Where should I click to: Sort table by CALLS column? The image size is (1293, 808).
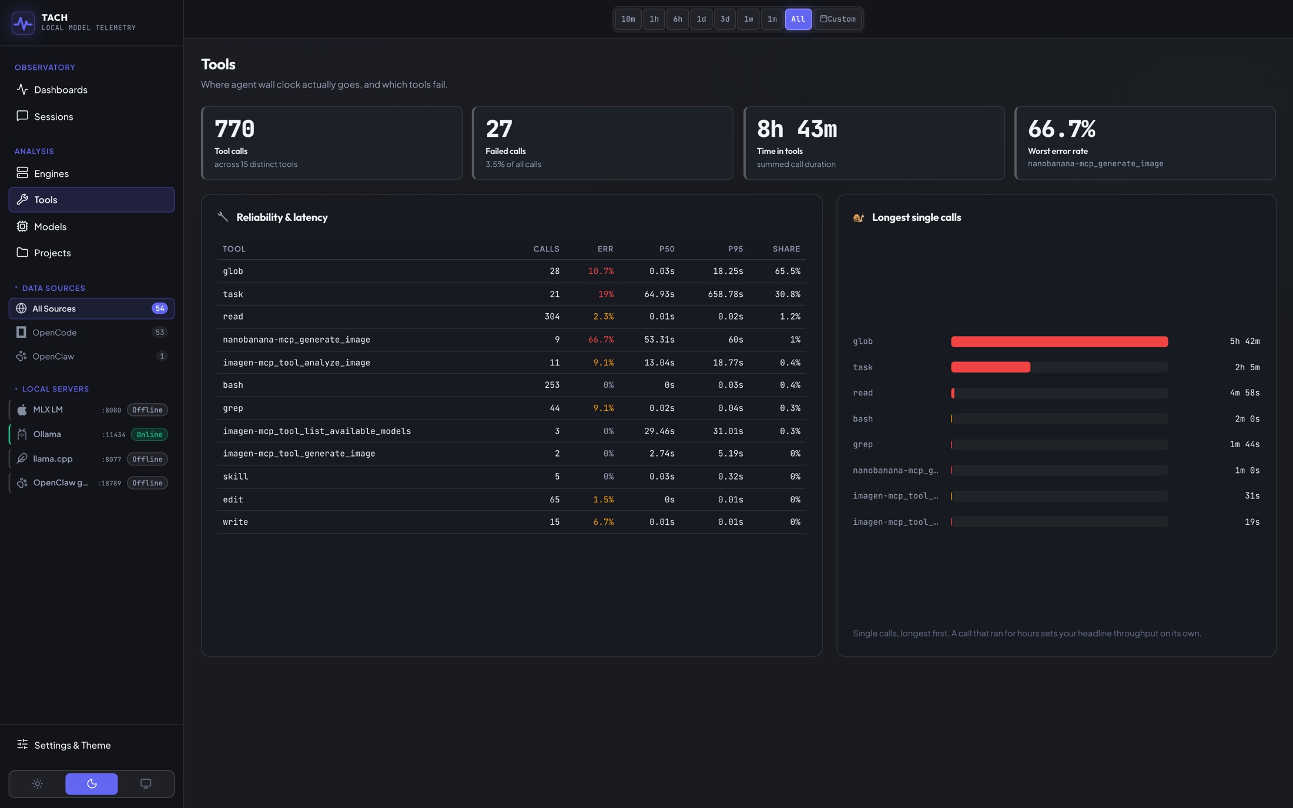pyautogui.click(x=546, y=249)
